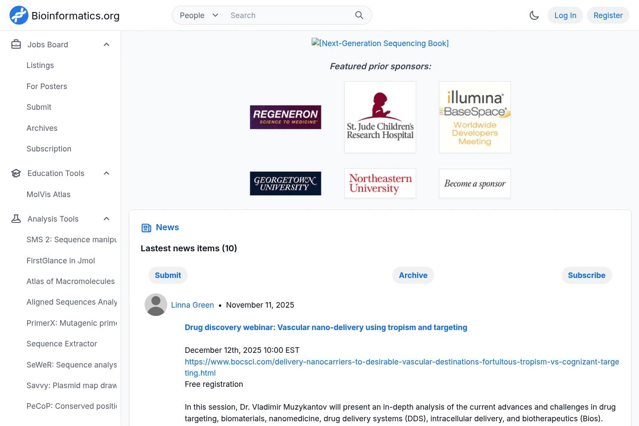This screenshot has height=426, width=639.
Task: Collapse the Analysis Tools section chevron
Action: coord(107,219)
